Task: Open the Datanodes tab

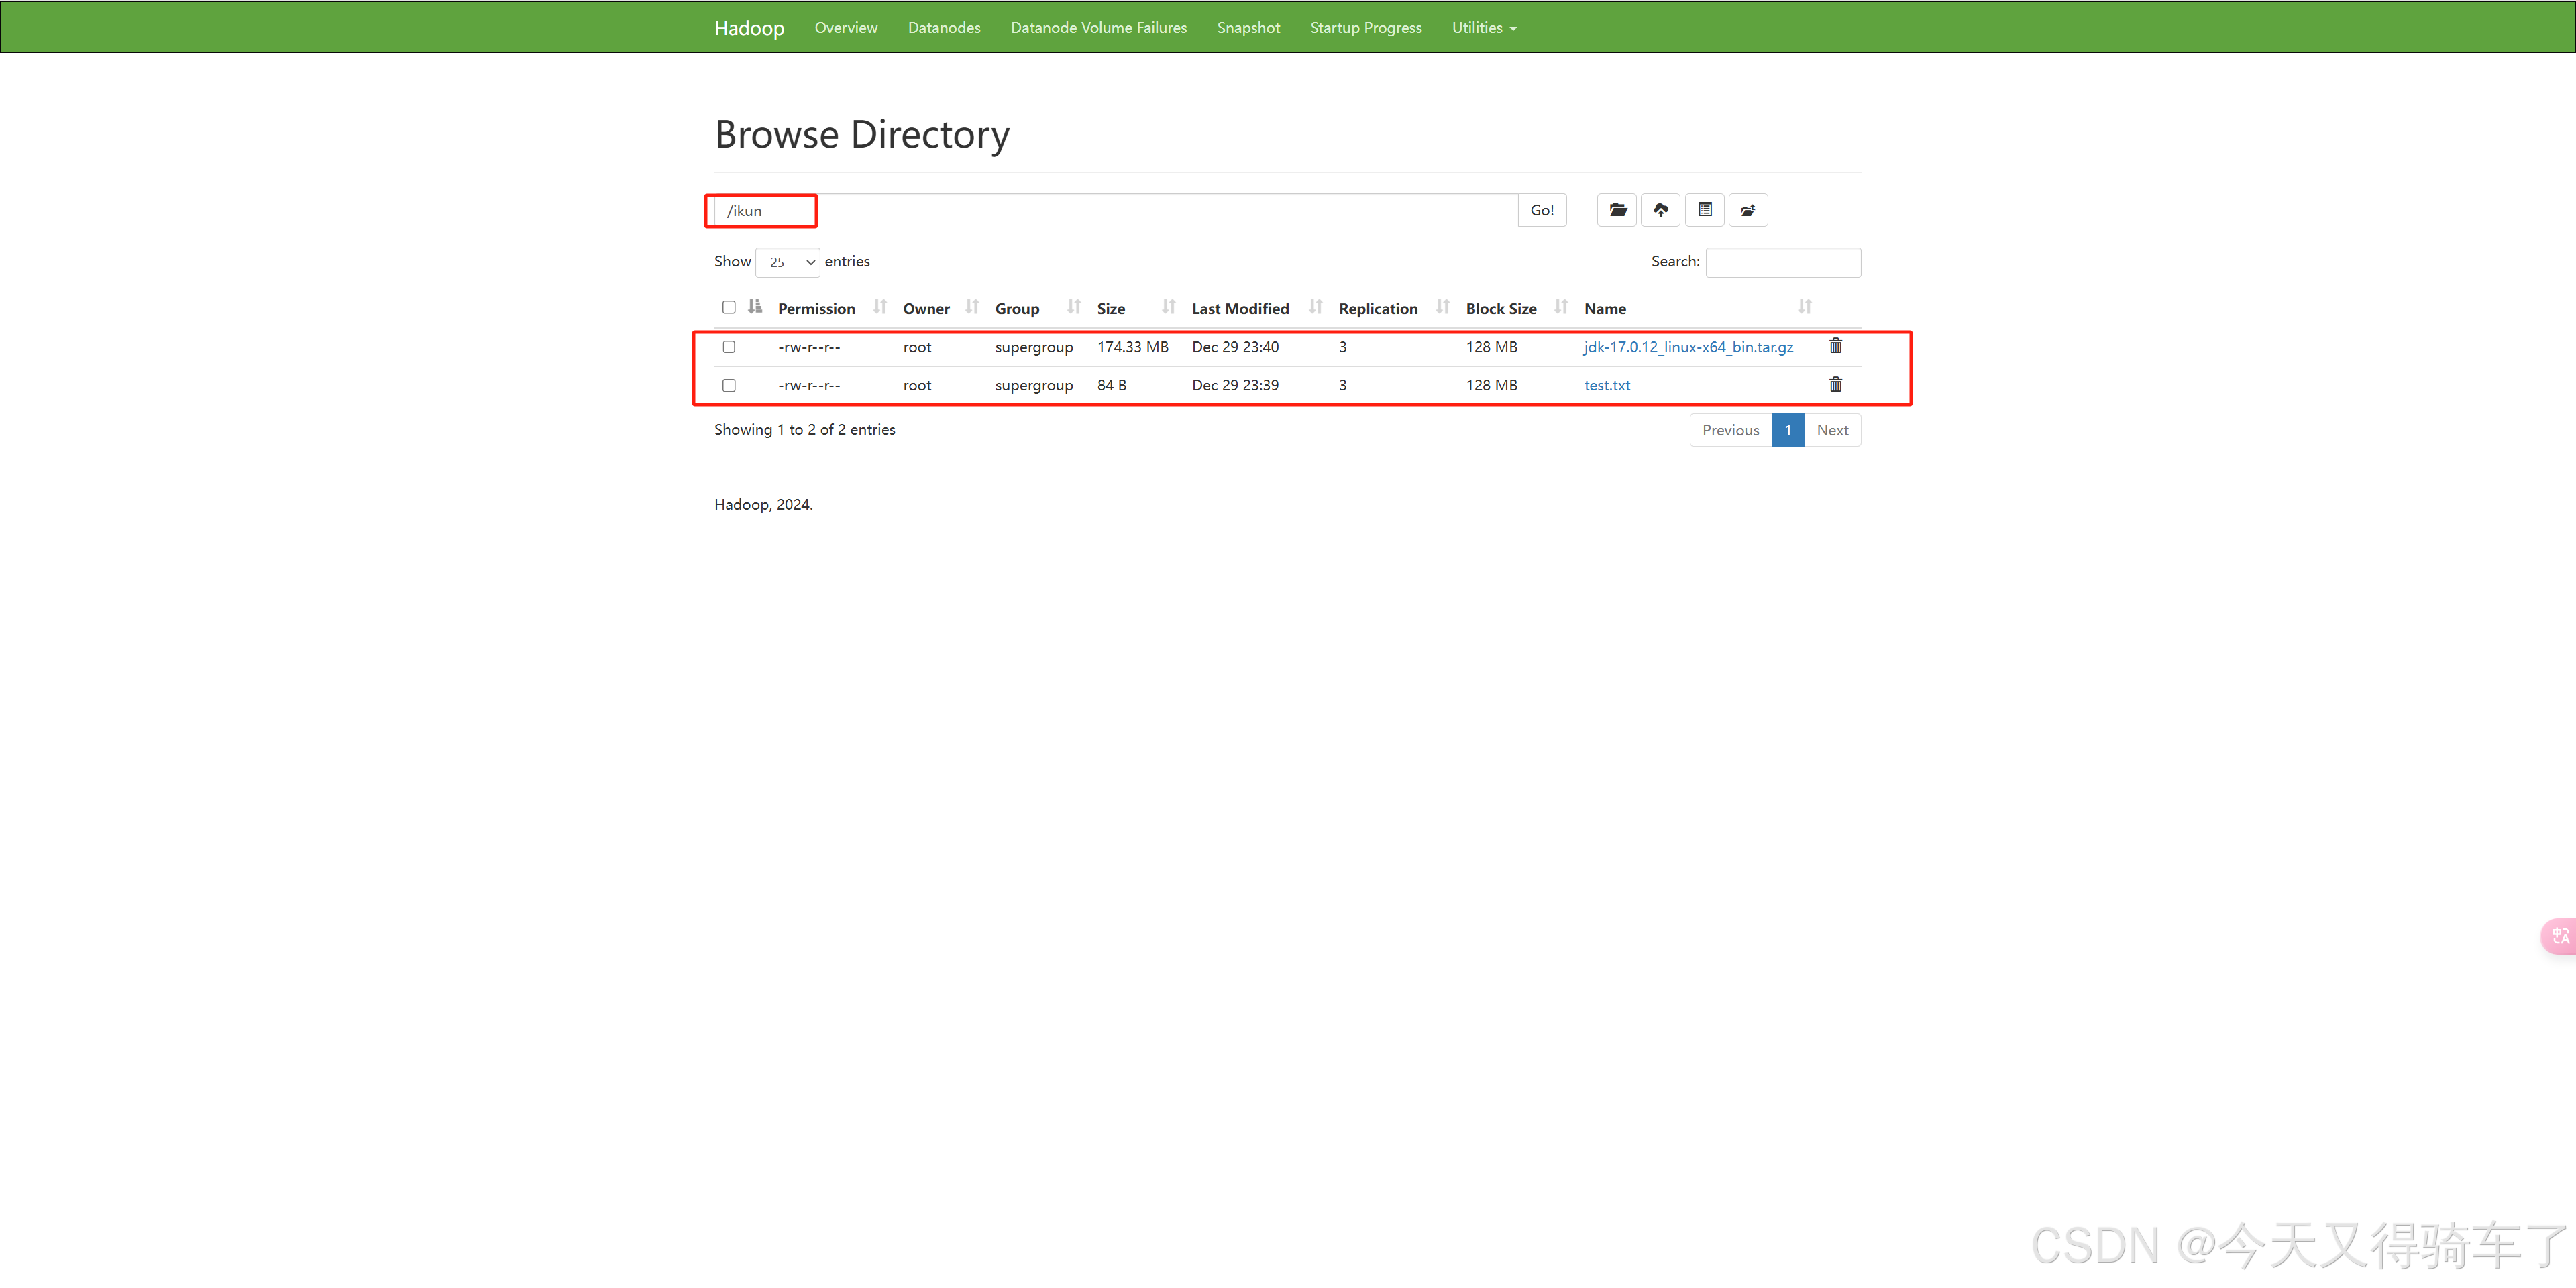Action: point(943,28)
